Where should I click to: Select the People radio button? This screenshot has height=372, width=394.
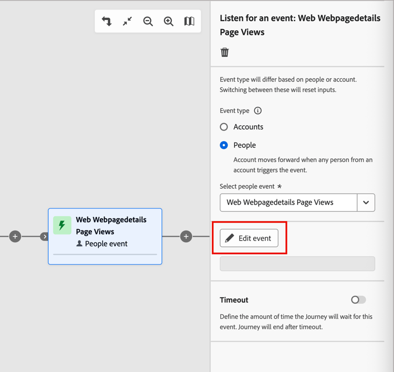[224, 145]
